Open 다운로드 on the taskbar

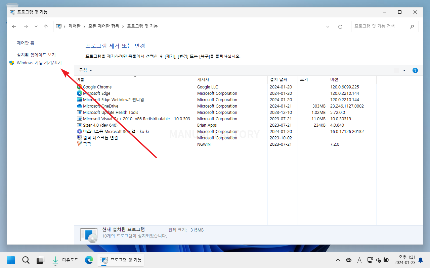pos(65,260)
